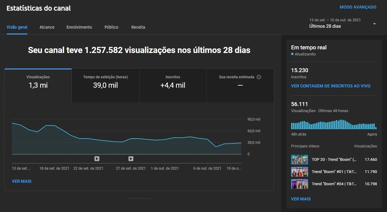Click the 60,0 mil axis value
387x212 pixels.
254,131
